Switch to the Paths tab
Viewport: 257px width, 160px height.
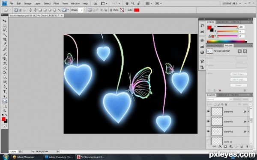[x=235, y=95]
